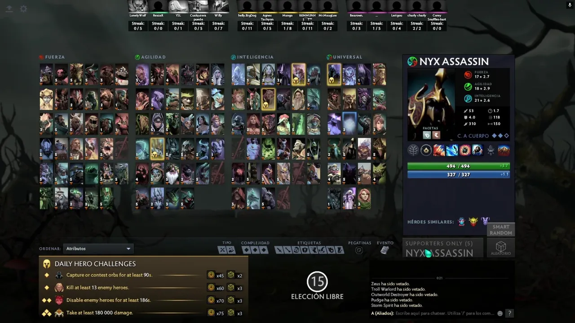The image size is (575, 323).
Task: Click the Smart Random button
Action: pos(501,230)
